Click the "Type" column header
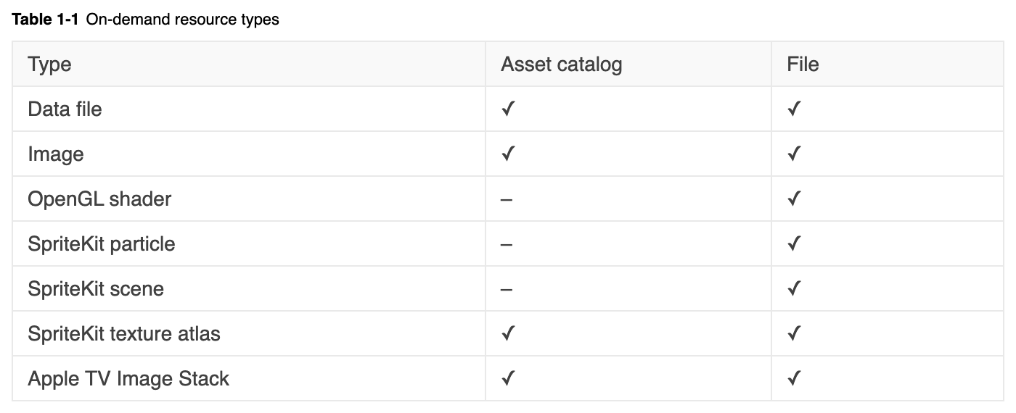1016x413 pixels. click(x=49, y=64)
